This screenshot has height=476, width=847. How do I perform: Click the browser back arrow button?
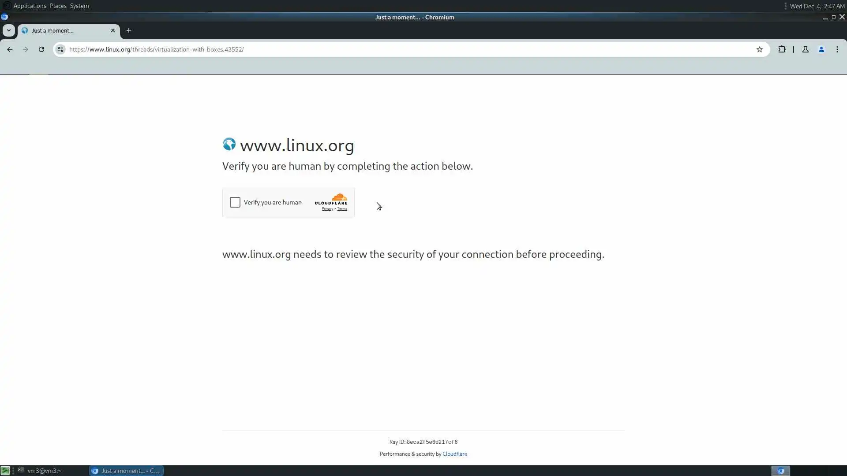pyautogui.click(x=10, y=49)
